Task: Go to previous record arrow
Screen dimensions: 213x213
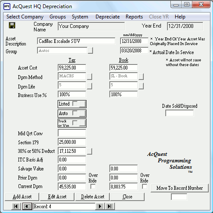Action: coord(27,206)
